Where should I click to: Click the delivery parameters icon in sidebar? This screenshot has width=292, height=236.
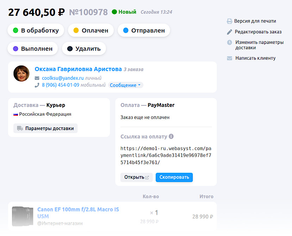pyautogui.click(x=229, y=42)
